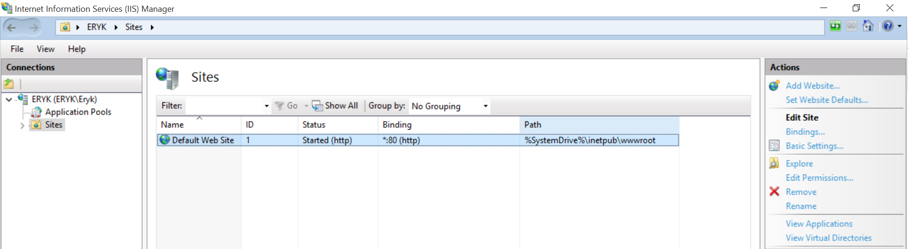The image size is (908, 249).
Task: Open the Filter dropdown arrow
Action: pyautogui.click(x=266, y=106)
